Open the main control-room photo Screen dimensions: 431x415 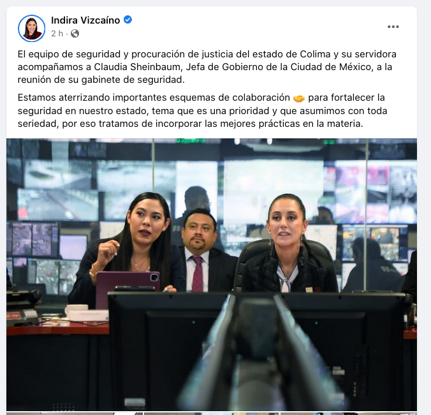pos(212,275)
